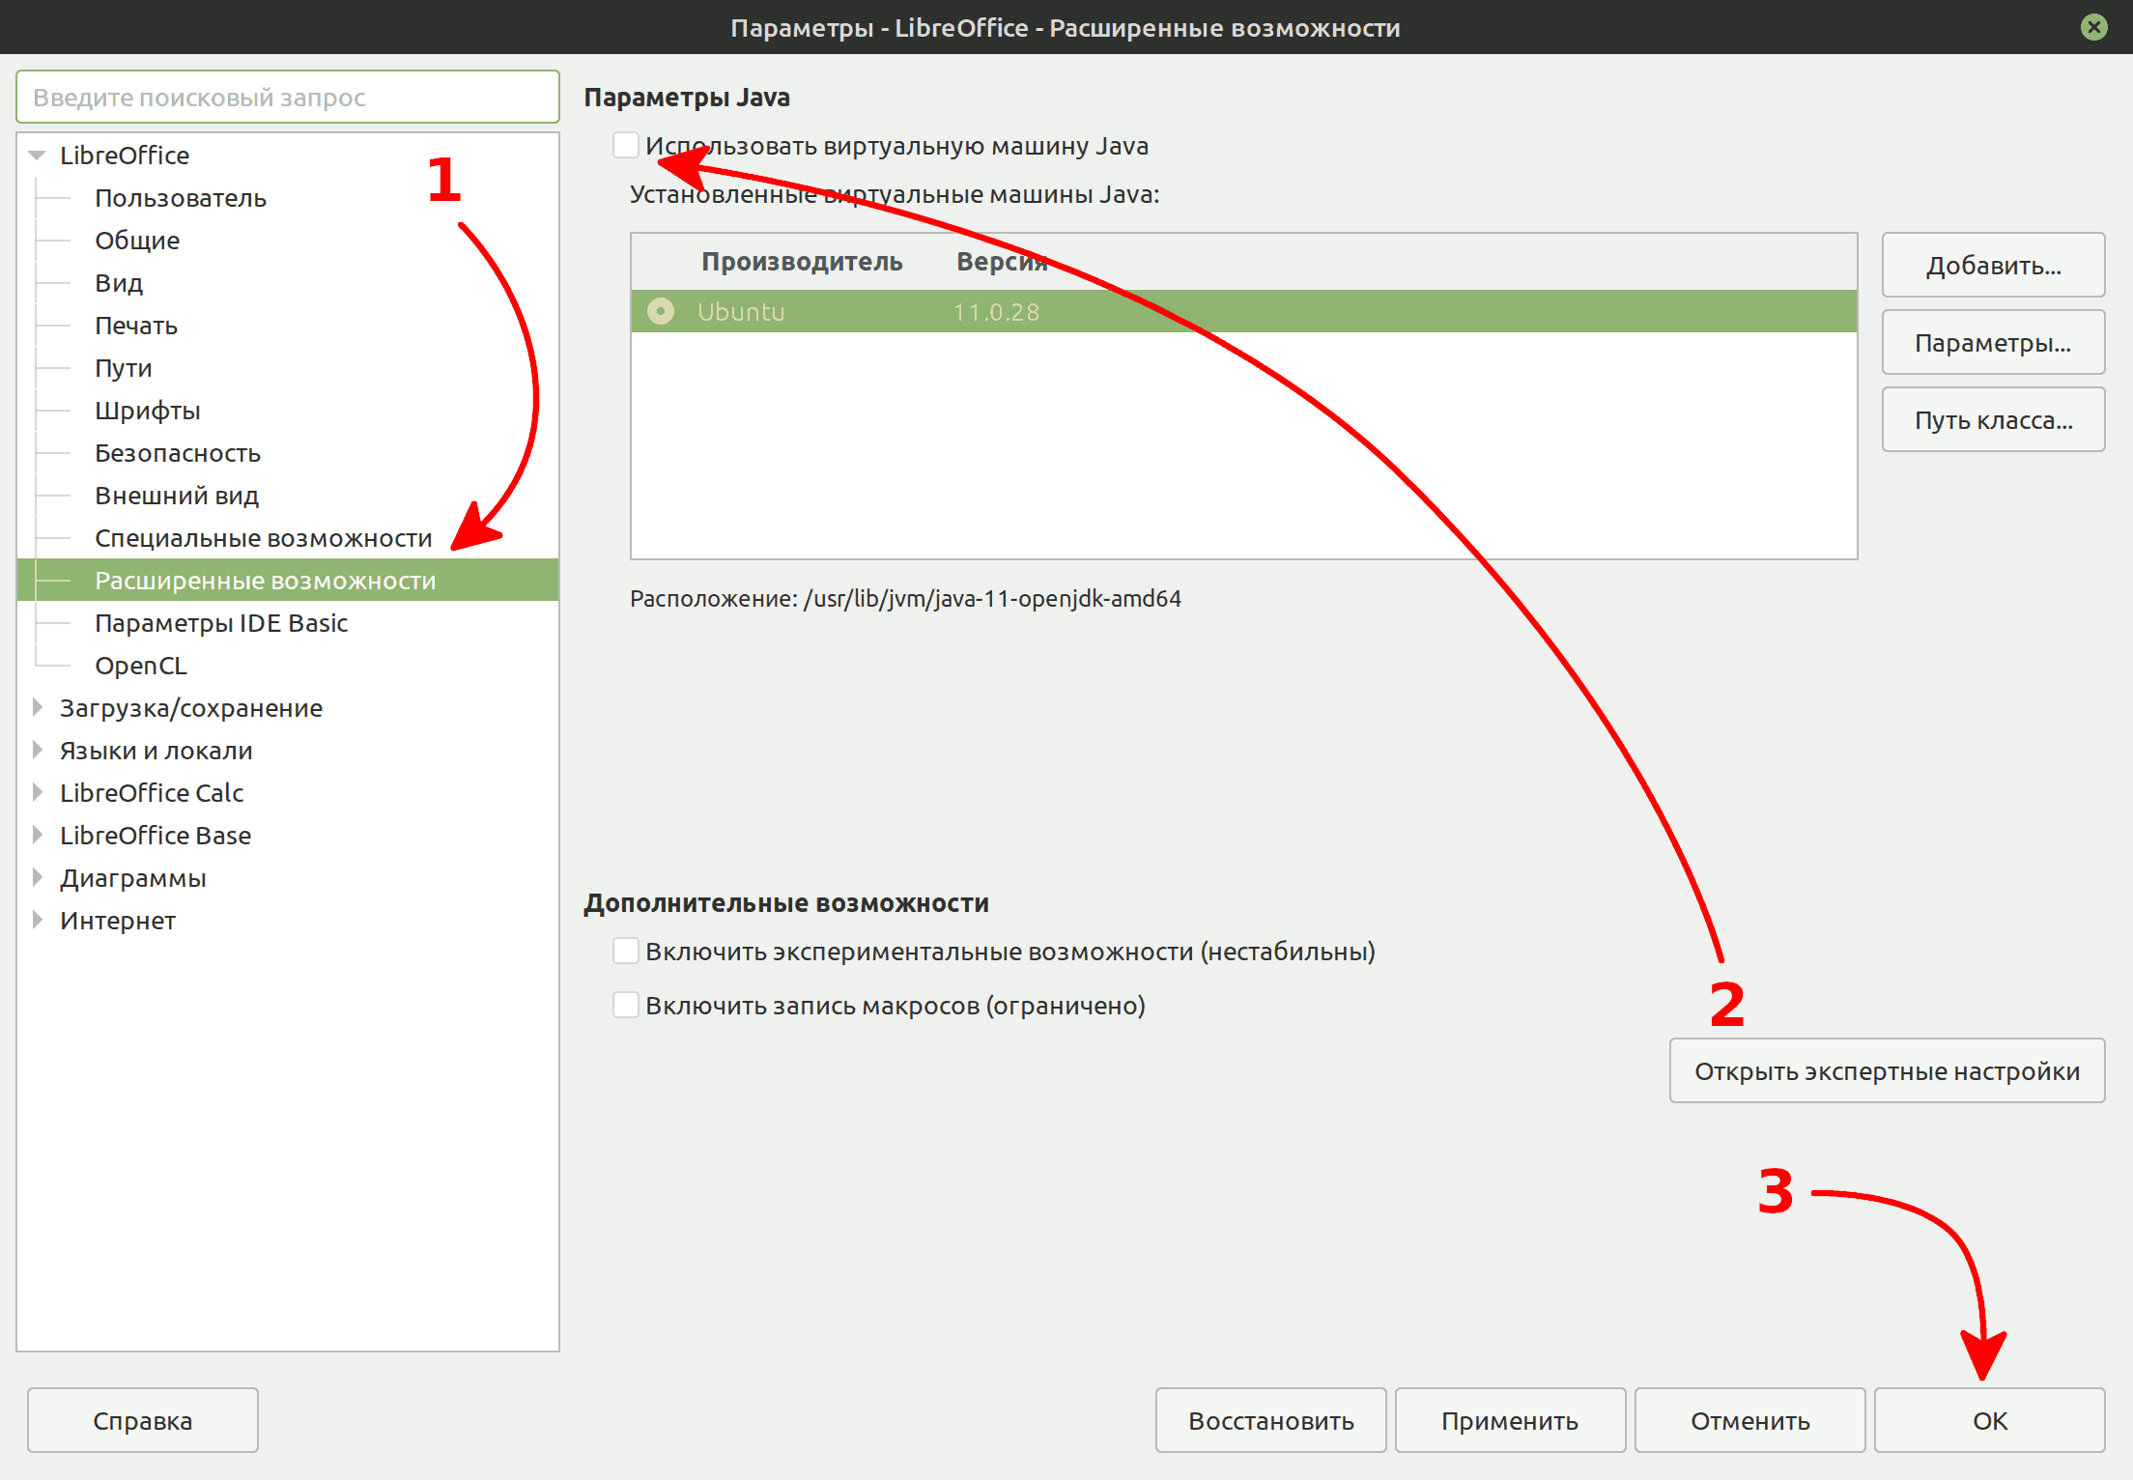This screenshot has width=2133, height=1480.
Task: Click the 'Восстановить' button
Action: click(1271, 1420)
